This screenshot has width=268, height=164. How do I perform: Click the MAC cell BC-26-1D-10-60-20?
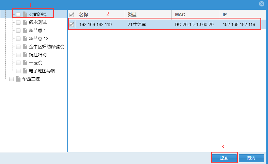(x=194, y=25)
